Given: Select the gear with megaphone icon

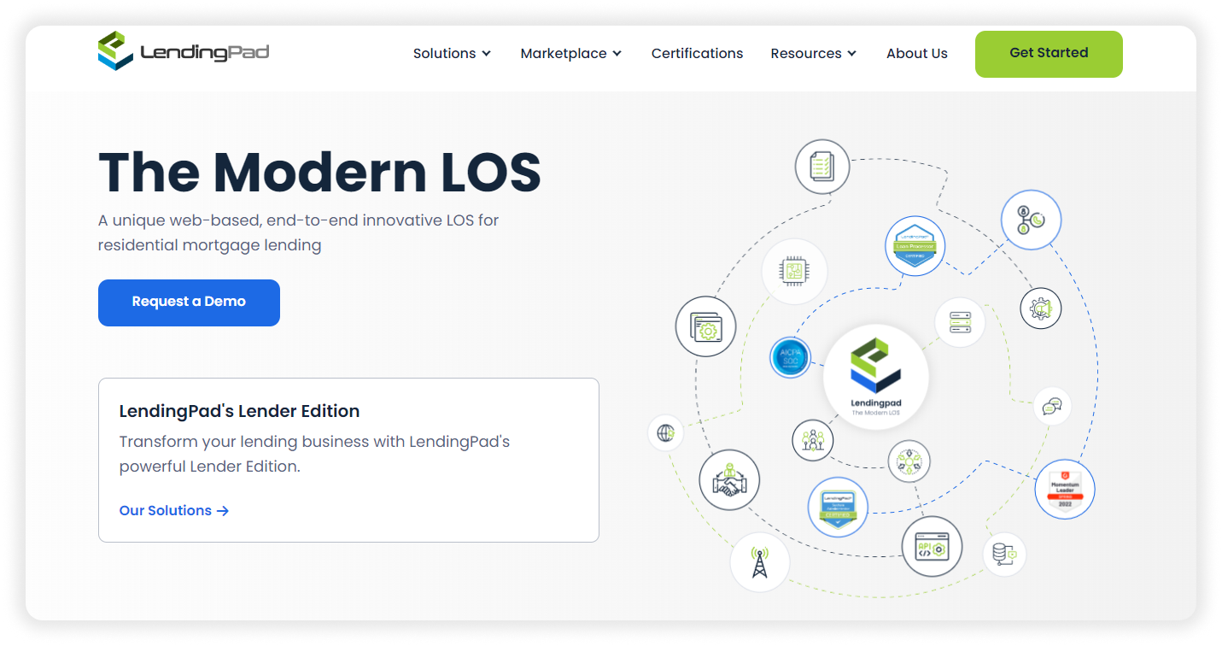Looking at the screenshot, I should 1041,308.
